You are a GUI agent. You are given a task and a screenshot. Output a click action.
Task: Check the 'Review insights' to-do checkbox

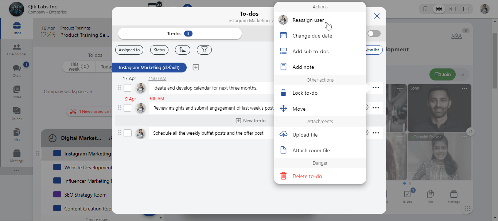[128, 108]
